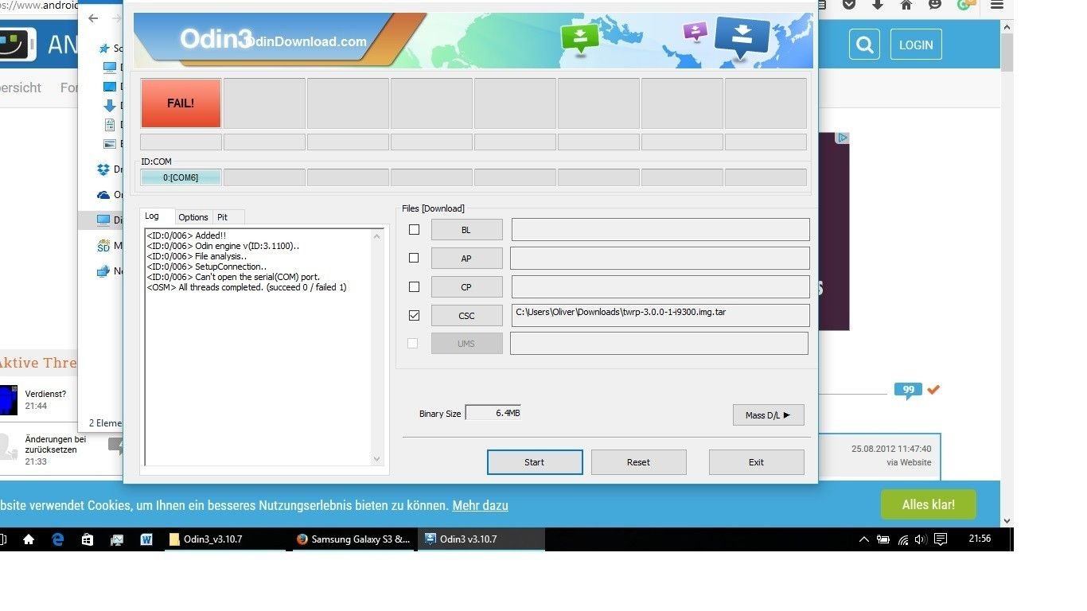This screenshot has height=611, width=1087.
Task: Select the documents icon in Explorer sidebar
Action: click(110, 125)
